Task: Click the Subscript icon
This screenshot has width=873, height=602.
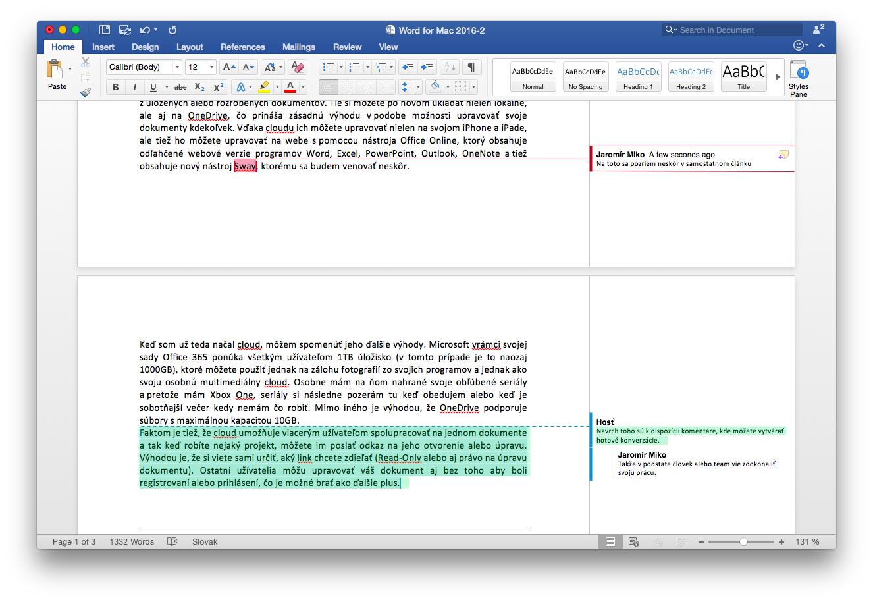Action: coord(199,87)
